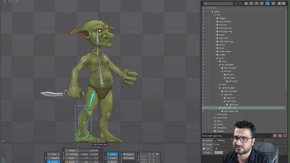This screenshot has width=290, height=163.
Task: Open the Draw Order node
Action: click(x=222, y=118)
